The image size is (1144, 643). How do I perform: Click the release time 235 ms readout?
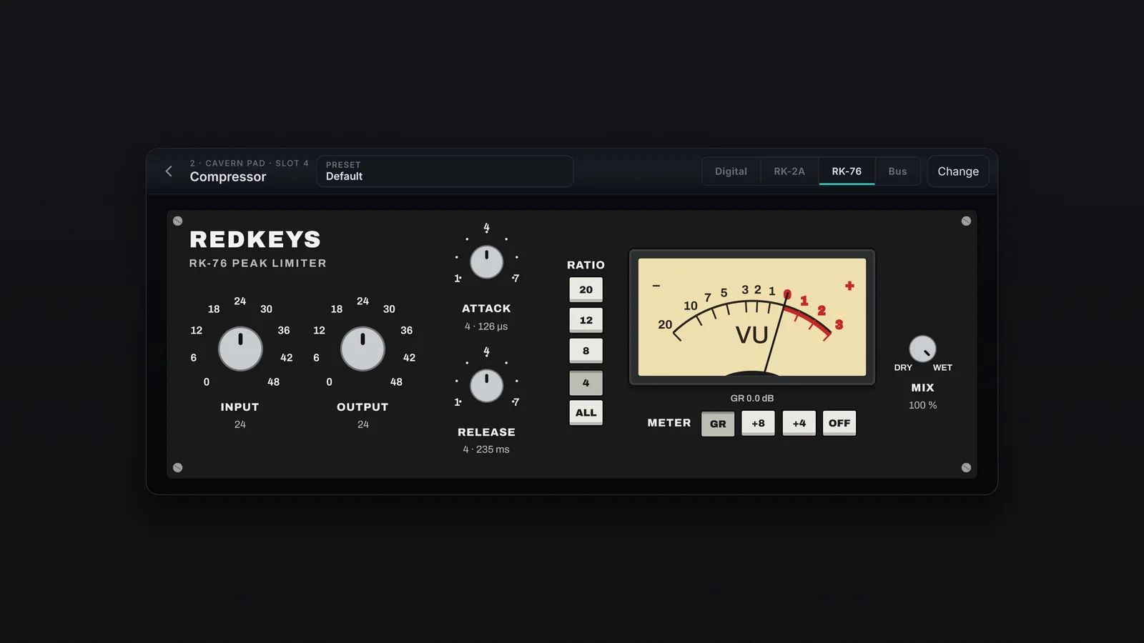486,449
